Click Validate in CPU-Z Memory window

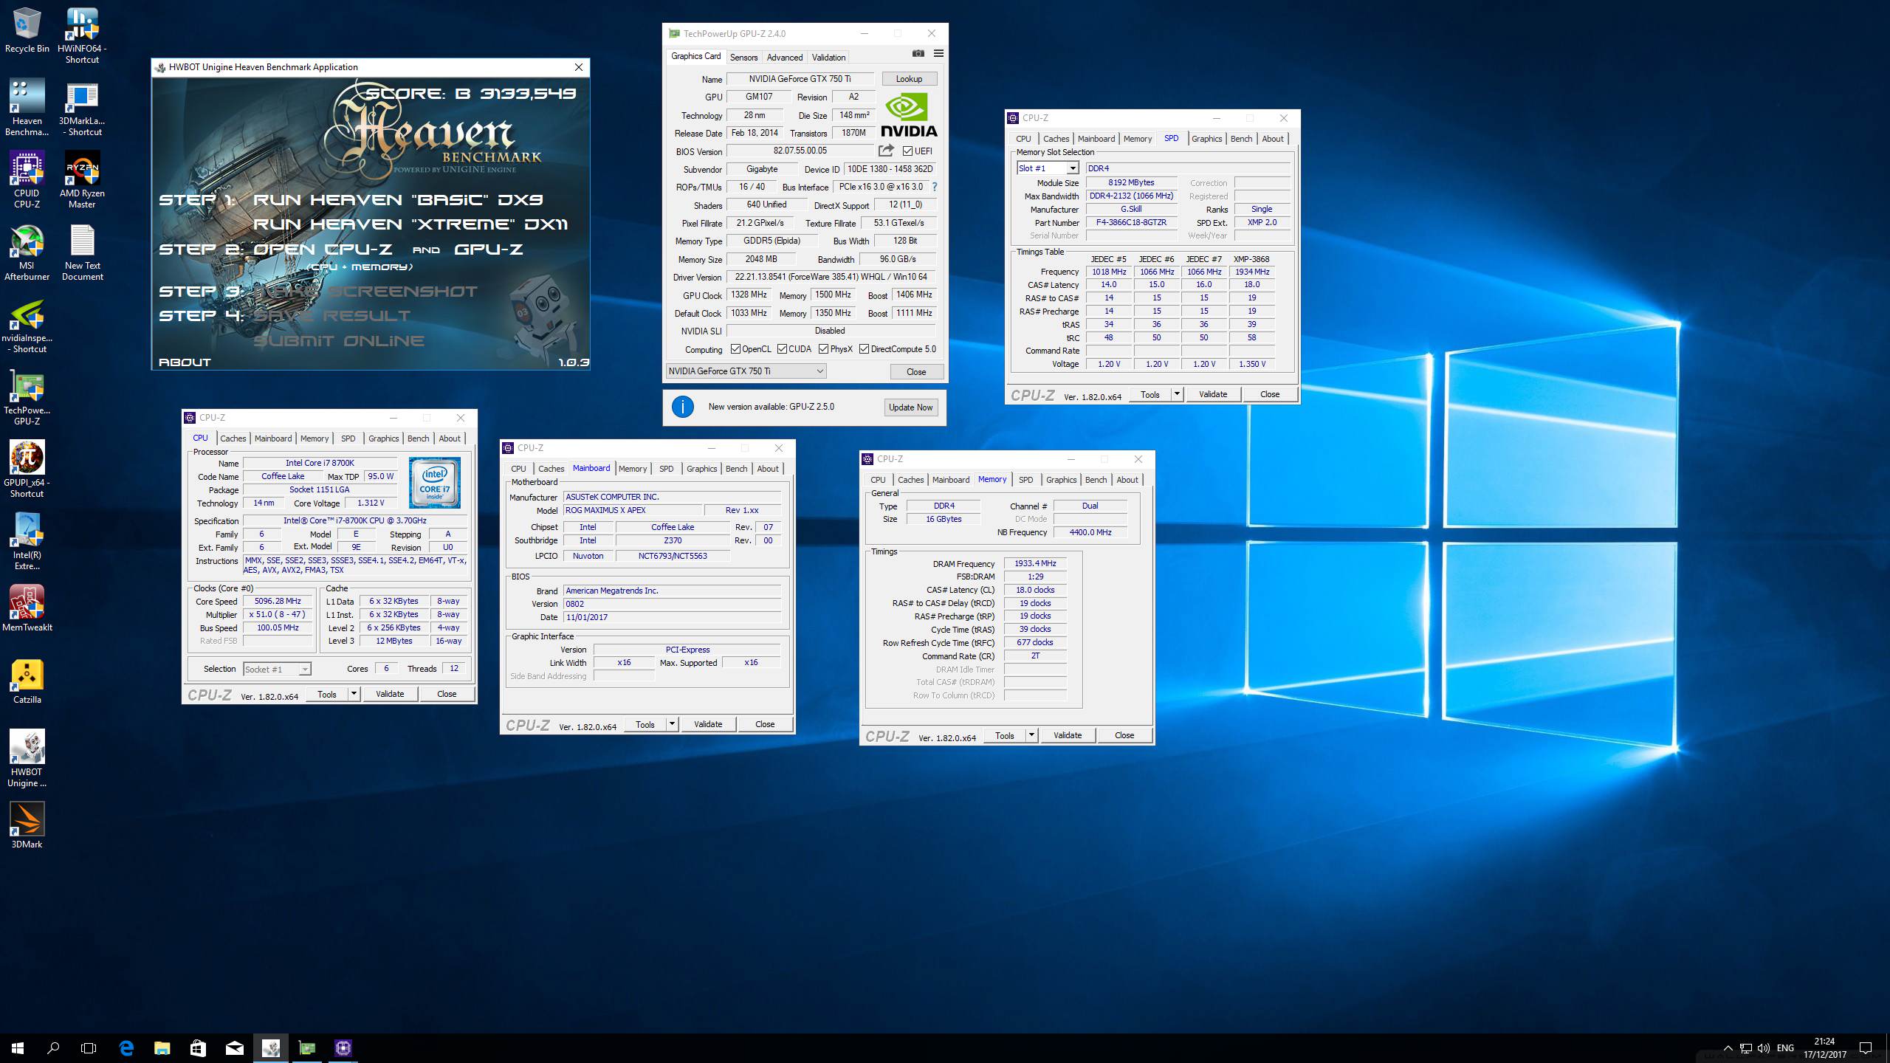[1068, 735]
